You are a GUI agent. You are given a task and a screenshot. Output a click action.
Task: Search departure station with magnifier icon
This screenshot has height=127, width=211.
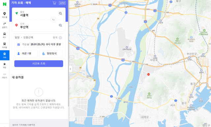pos(60,14)
